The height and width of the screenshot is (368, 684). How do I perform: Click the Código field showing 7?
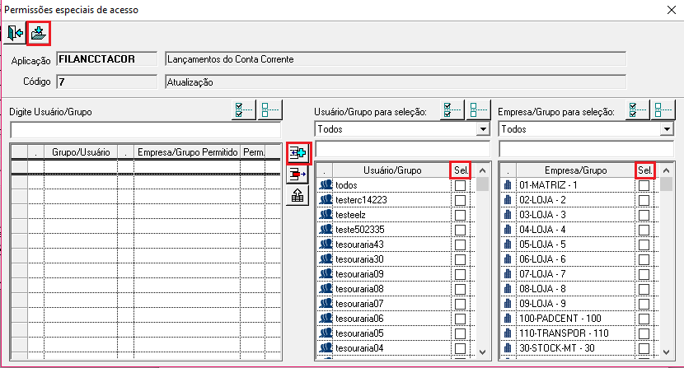107,82
